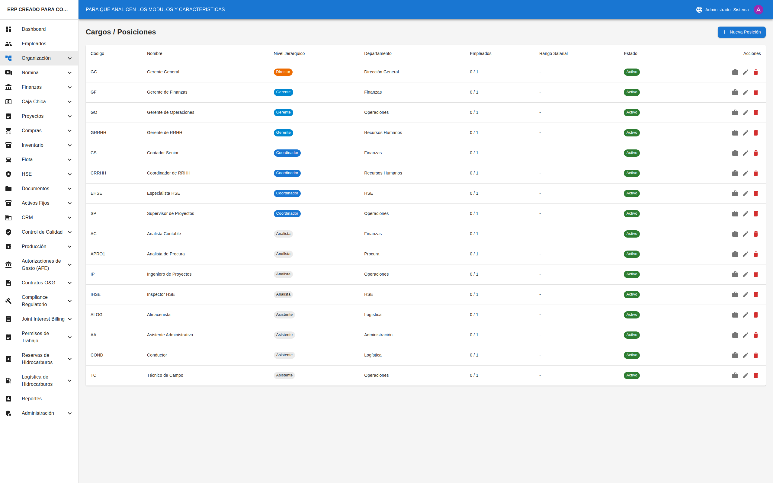Delete the Conductor position row
The image size is (773, 483).
pos(755,355)
